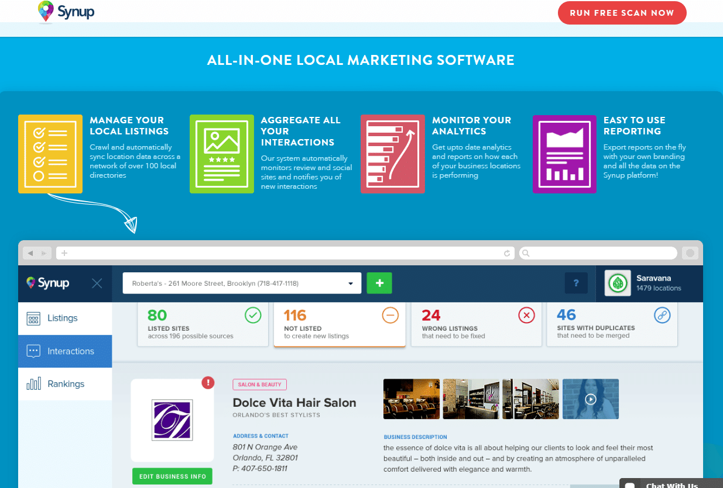This screenshot has height=488, width=723.
Task: Click the yellow Manage Your Local Listings checklist icon
Action: [x=50, y=154]
